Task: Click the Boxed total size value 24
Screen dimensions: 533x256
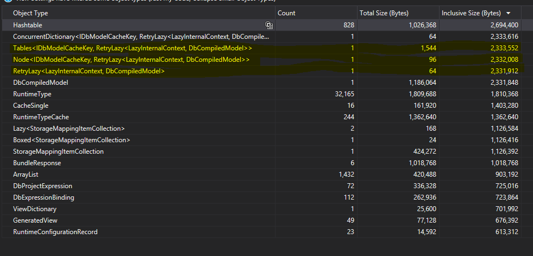Action: click(433, 139)
